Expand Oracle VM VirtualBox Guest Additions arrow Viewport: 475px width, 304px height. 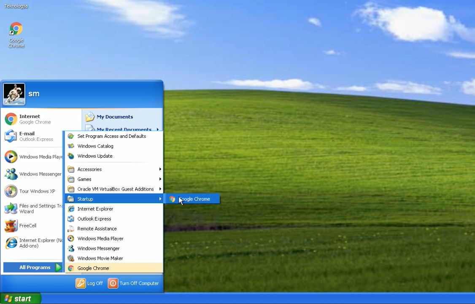[x=160, y=189]
